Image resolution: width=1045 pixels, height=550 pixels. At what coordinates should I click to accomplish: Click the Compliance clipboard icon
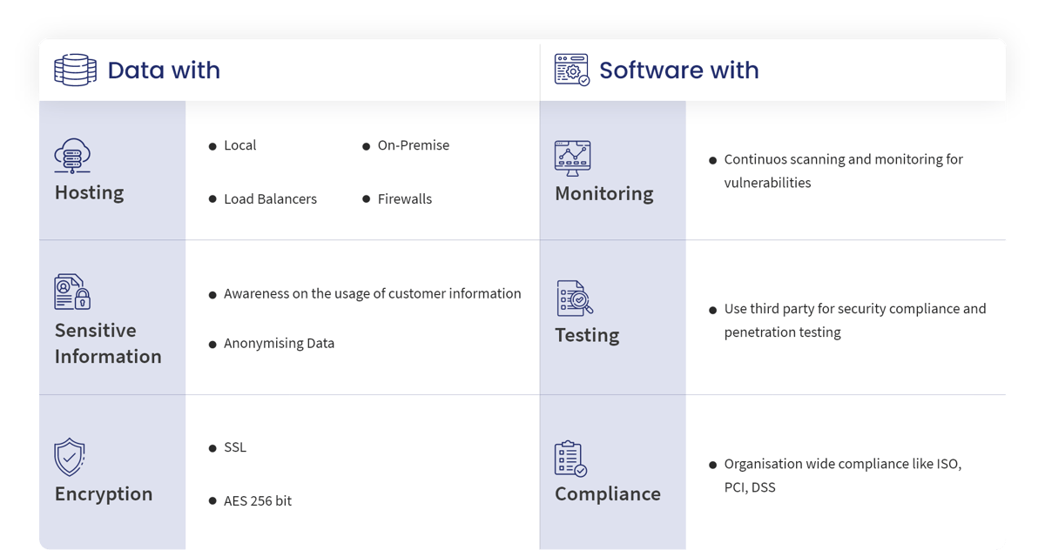570,459
